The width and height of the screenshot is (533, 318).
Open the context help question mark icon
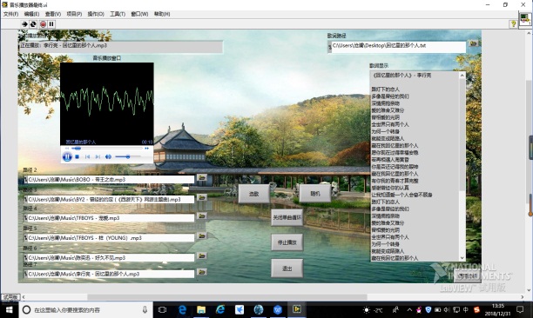coord(513,23)
